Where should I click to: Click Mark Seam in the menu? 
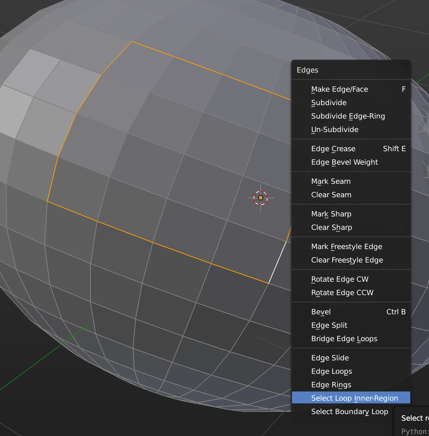coord(351,181)
